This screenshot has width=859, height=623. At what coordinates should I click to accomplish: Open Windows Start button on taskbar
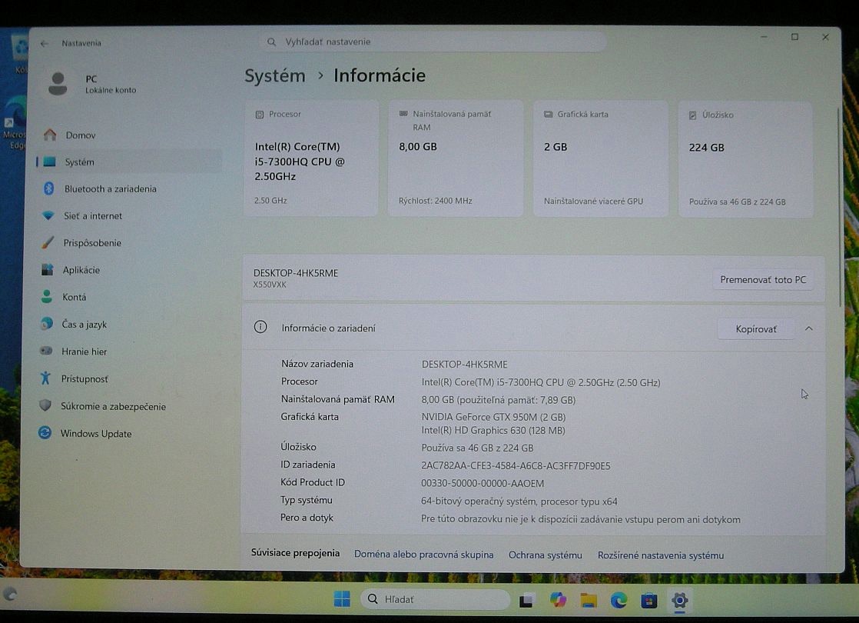tap(342, 599)
